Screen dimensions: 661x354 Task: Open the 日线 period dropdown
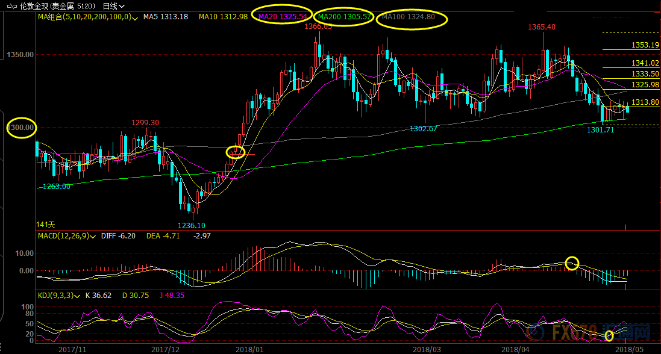click(113, 6)
